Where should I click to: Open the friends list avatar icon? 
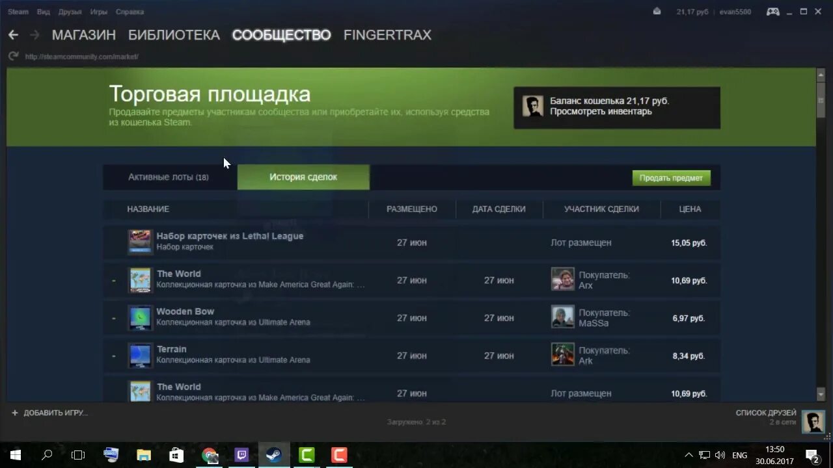coord(813,422)
